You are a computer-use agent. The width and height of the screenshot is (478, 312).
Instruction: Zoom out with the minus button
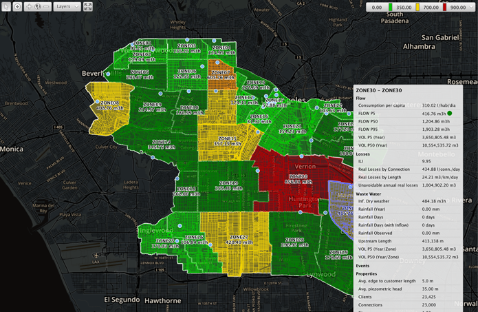click(46, 6)
